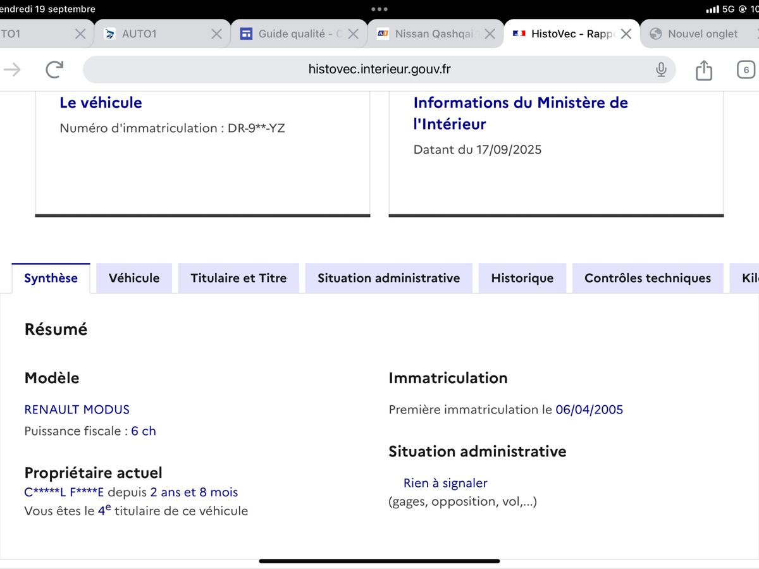Tap the Immatriculation heading
The height and width of the screenshot is (569, 759).
448,378
